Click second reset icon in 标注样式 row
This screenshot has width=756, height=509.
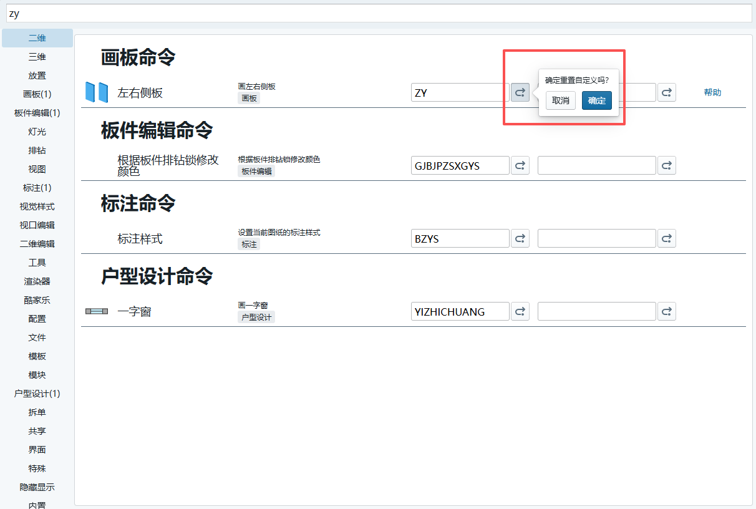pyautogui.click(x=666, y=238)
